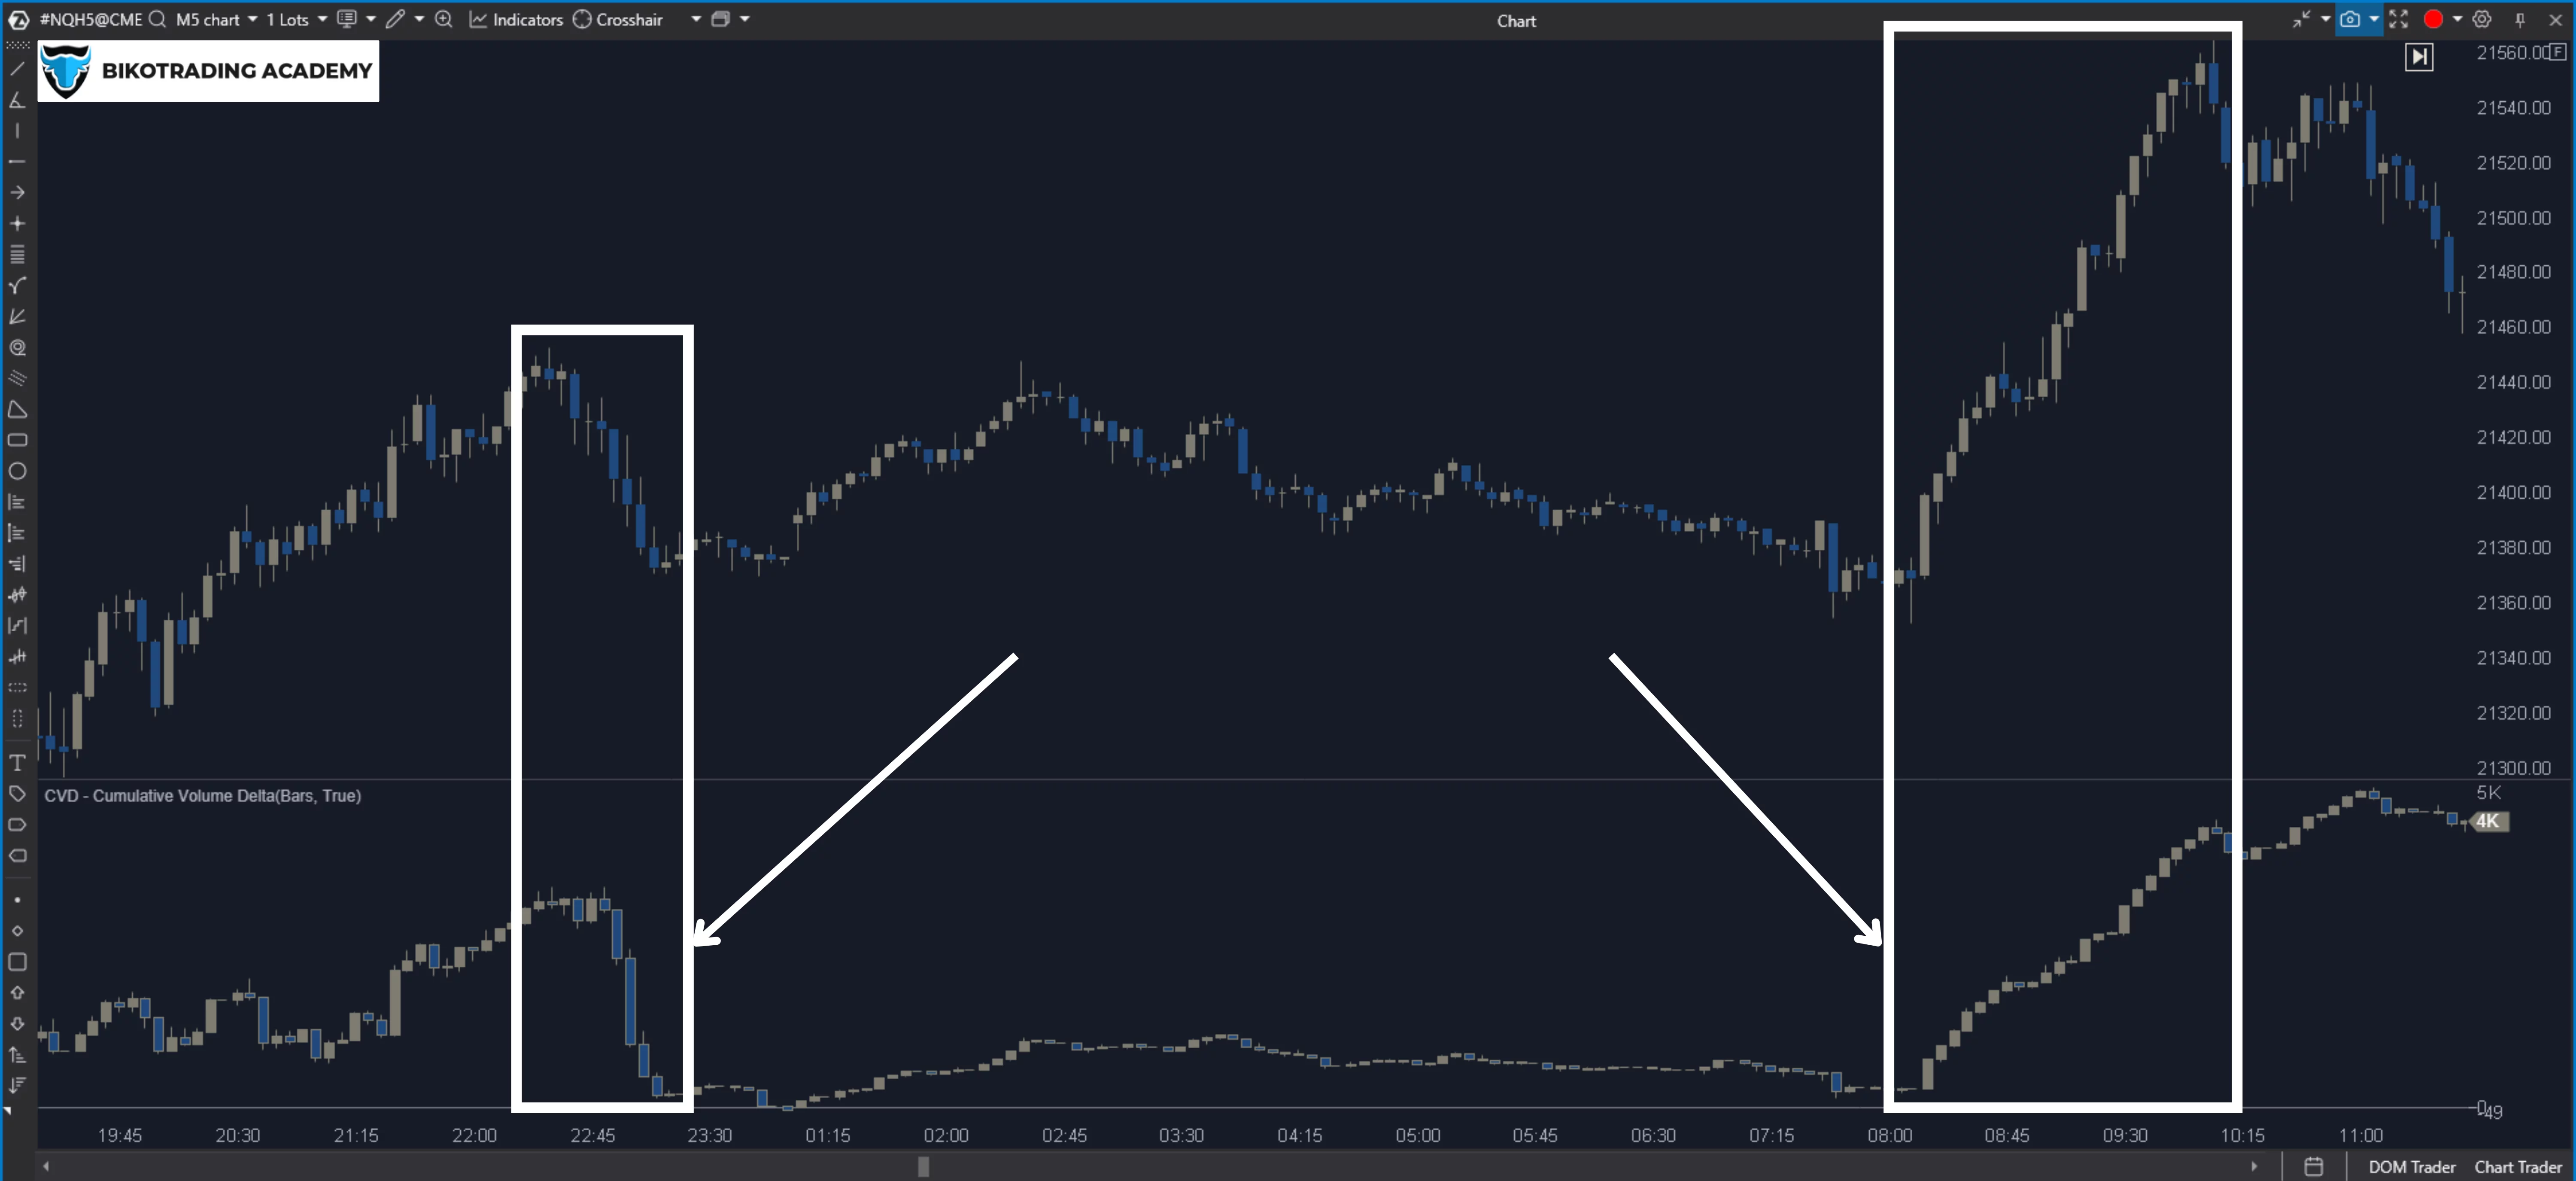The width and height of the screenshot is (2576, 1181).
Task: Click the jump-to-latest-bar button
Action: click(x=2418, y=57)
